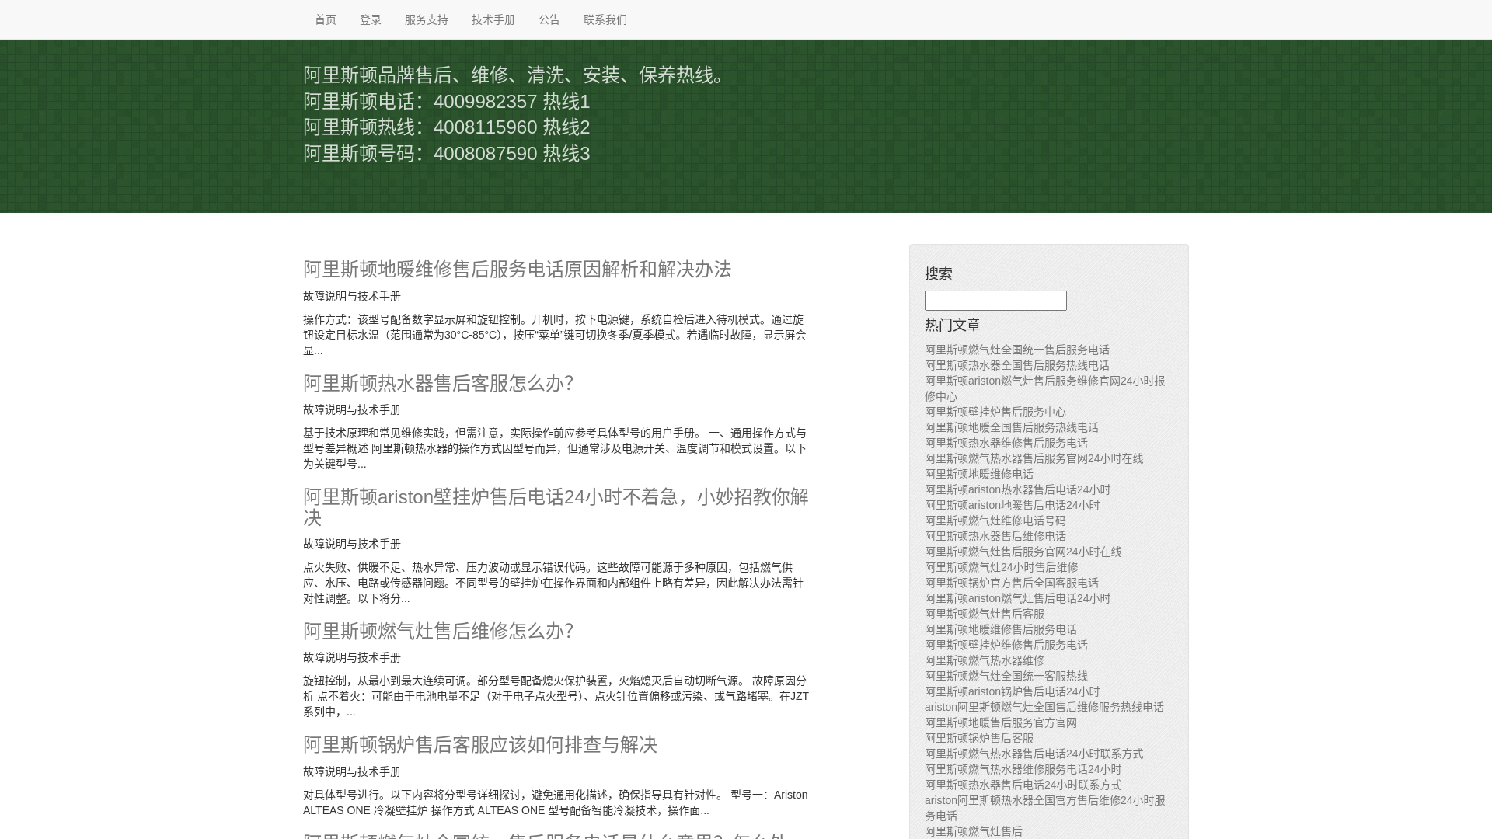Image resolution: width=1492 pixels, height=839 pixels.
Task: Open sidebar link 阿里斯顿燃气热水器售后电话24小时联系方式
Action: [1034, 754]
